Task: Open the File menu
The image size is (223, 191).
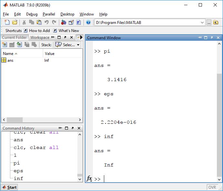Action: pyautogui.click(x=6, y=14)
